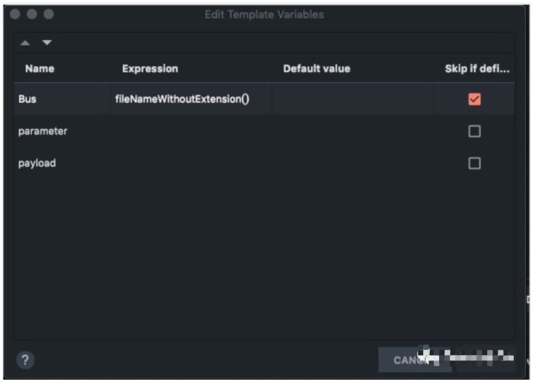
Task: Click the obscured button right of Cancel
Action: pyautogui.click(x=484, y=359)
